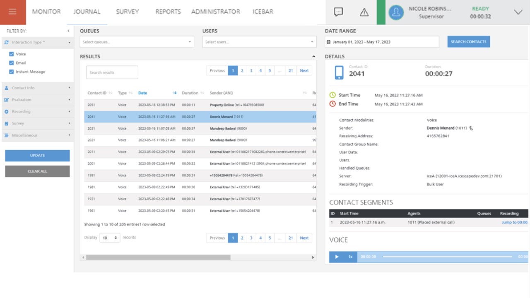
Task: Click the Update filters button
Action: coord(37,156)
